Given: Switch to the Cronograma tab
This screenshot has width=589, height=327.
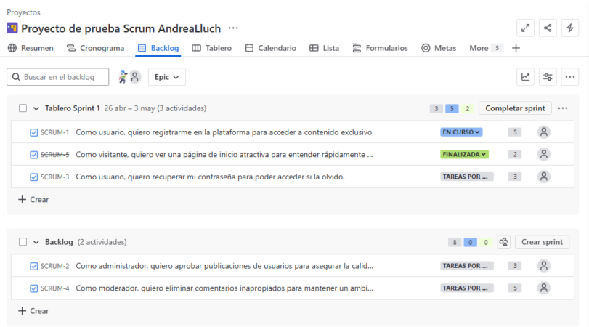Looking at the screenshot, I should (x=95, y=48).
